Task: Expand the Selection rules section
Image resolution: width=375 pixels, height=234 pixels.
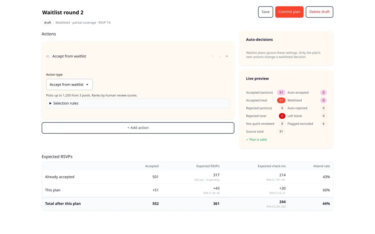Action: pos(138,103)
